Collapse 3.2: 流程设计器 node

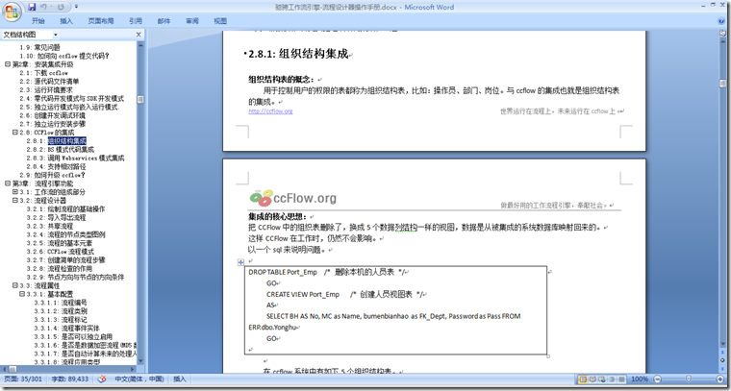click(15, 200)
